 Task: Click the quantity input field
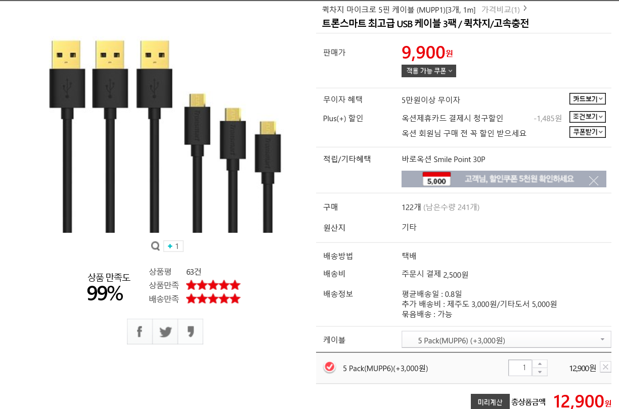point(520,368)
